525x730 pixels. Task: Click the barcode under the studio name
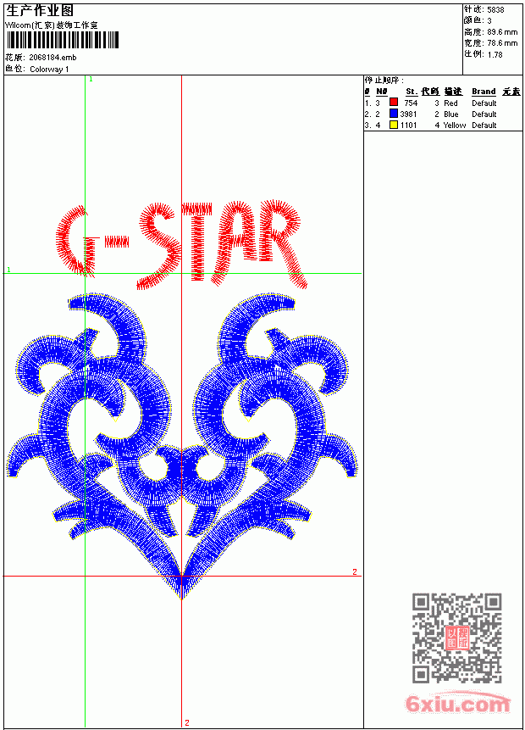pos(63,40)
